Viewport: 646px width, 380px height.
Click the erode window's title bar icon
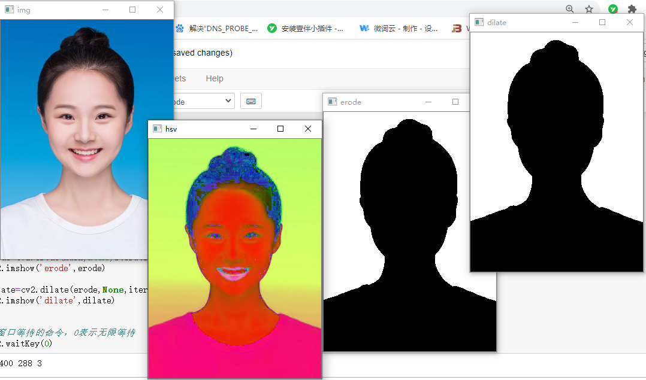click(333, 102)
